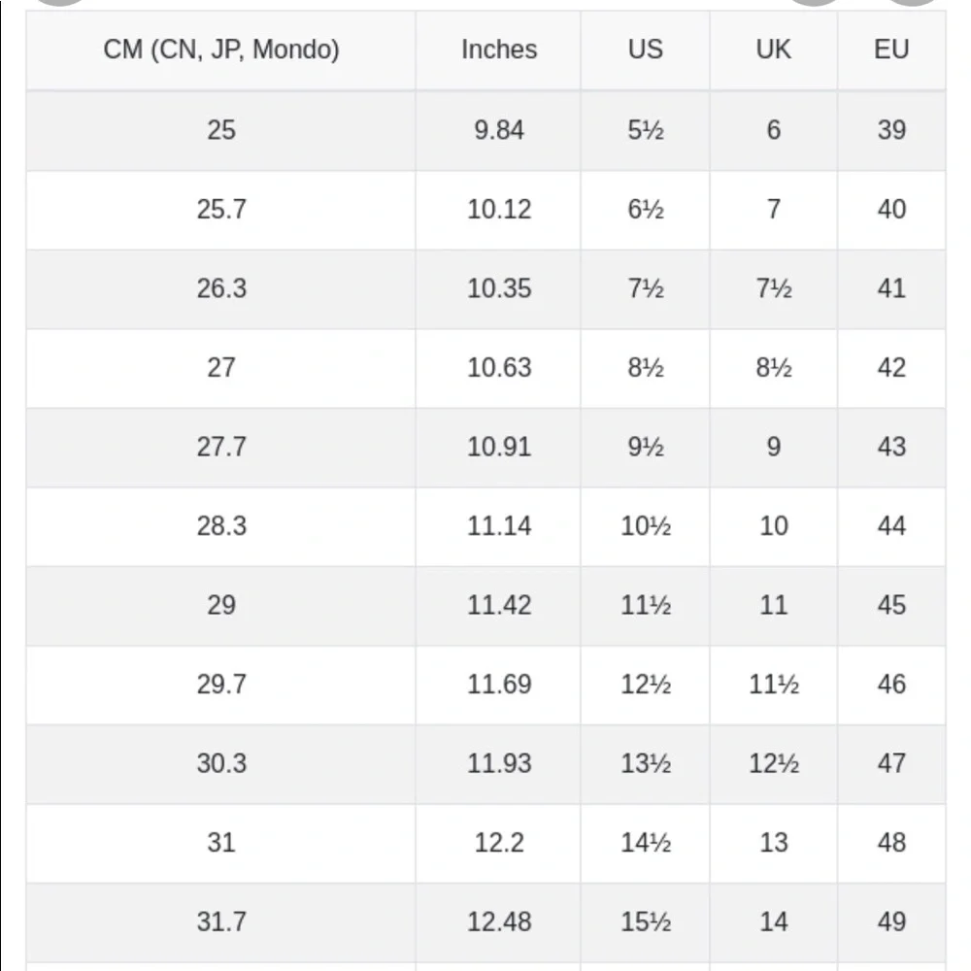This screenshot has width=971, height=971.
Task: Select the Inches column header
Action: point(499,50)
